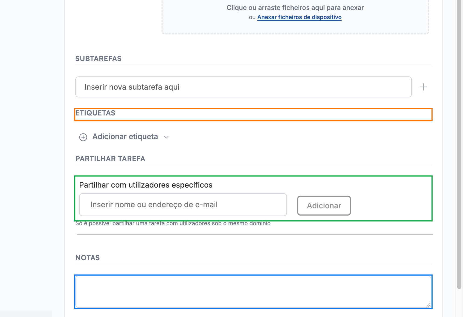This screenshot has width=463, height=317.
Task: Click the plus icon to add subtask
Action: tap(423, 87)
